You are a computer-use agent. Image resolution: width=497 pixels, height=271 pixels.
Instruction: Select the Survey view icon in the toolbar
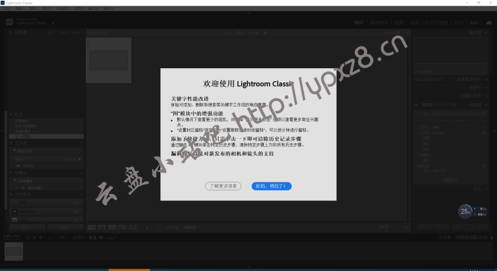pyautogui.click(x=122, y=228)
